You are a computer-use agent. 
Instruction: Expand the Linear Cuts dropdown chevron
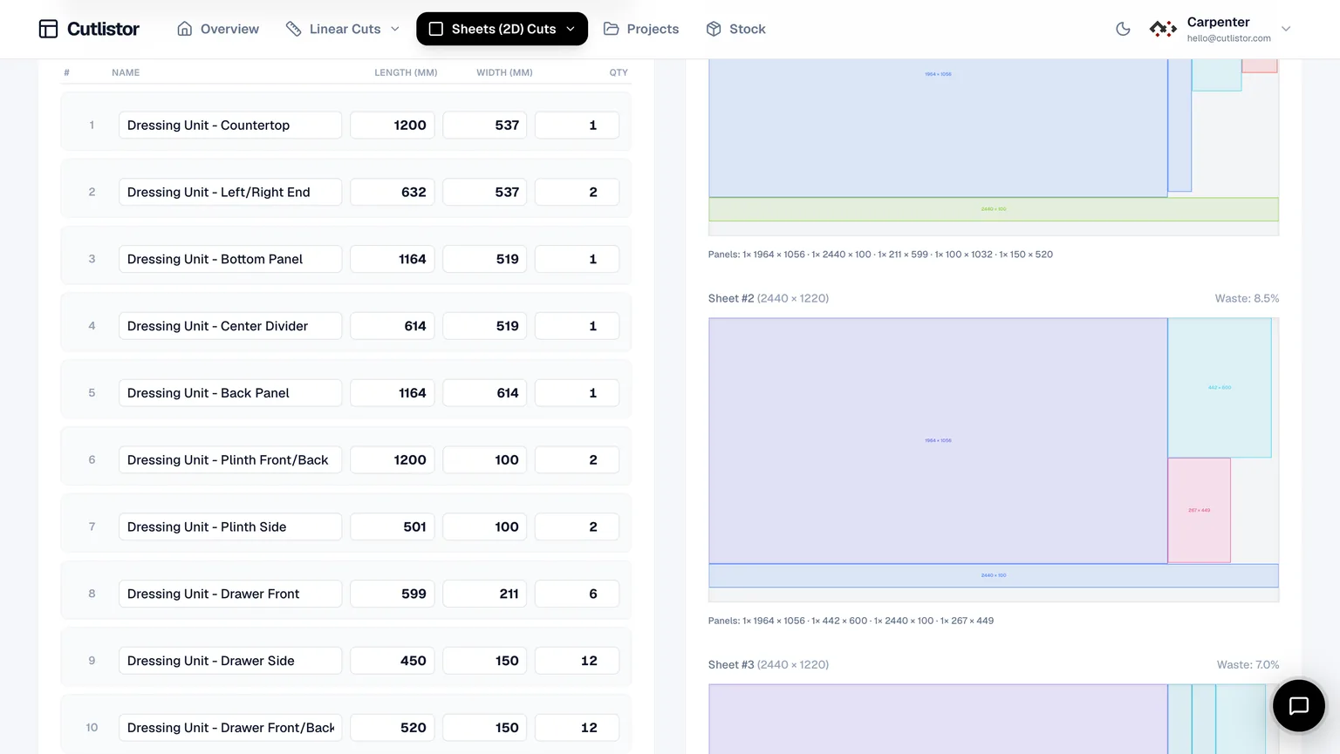(395, 29)
